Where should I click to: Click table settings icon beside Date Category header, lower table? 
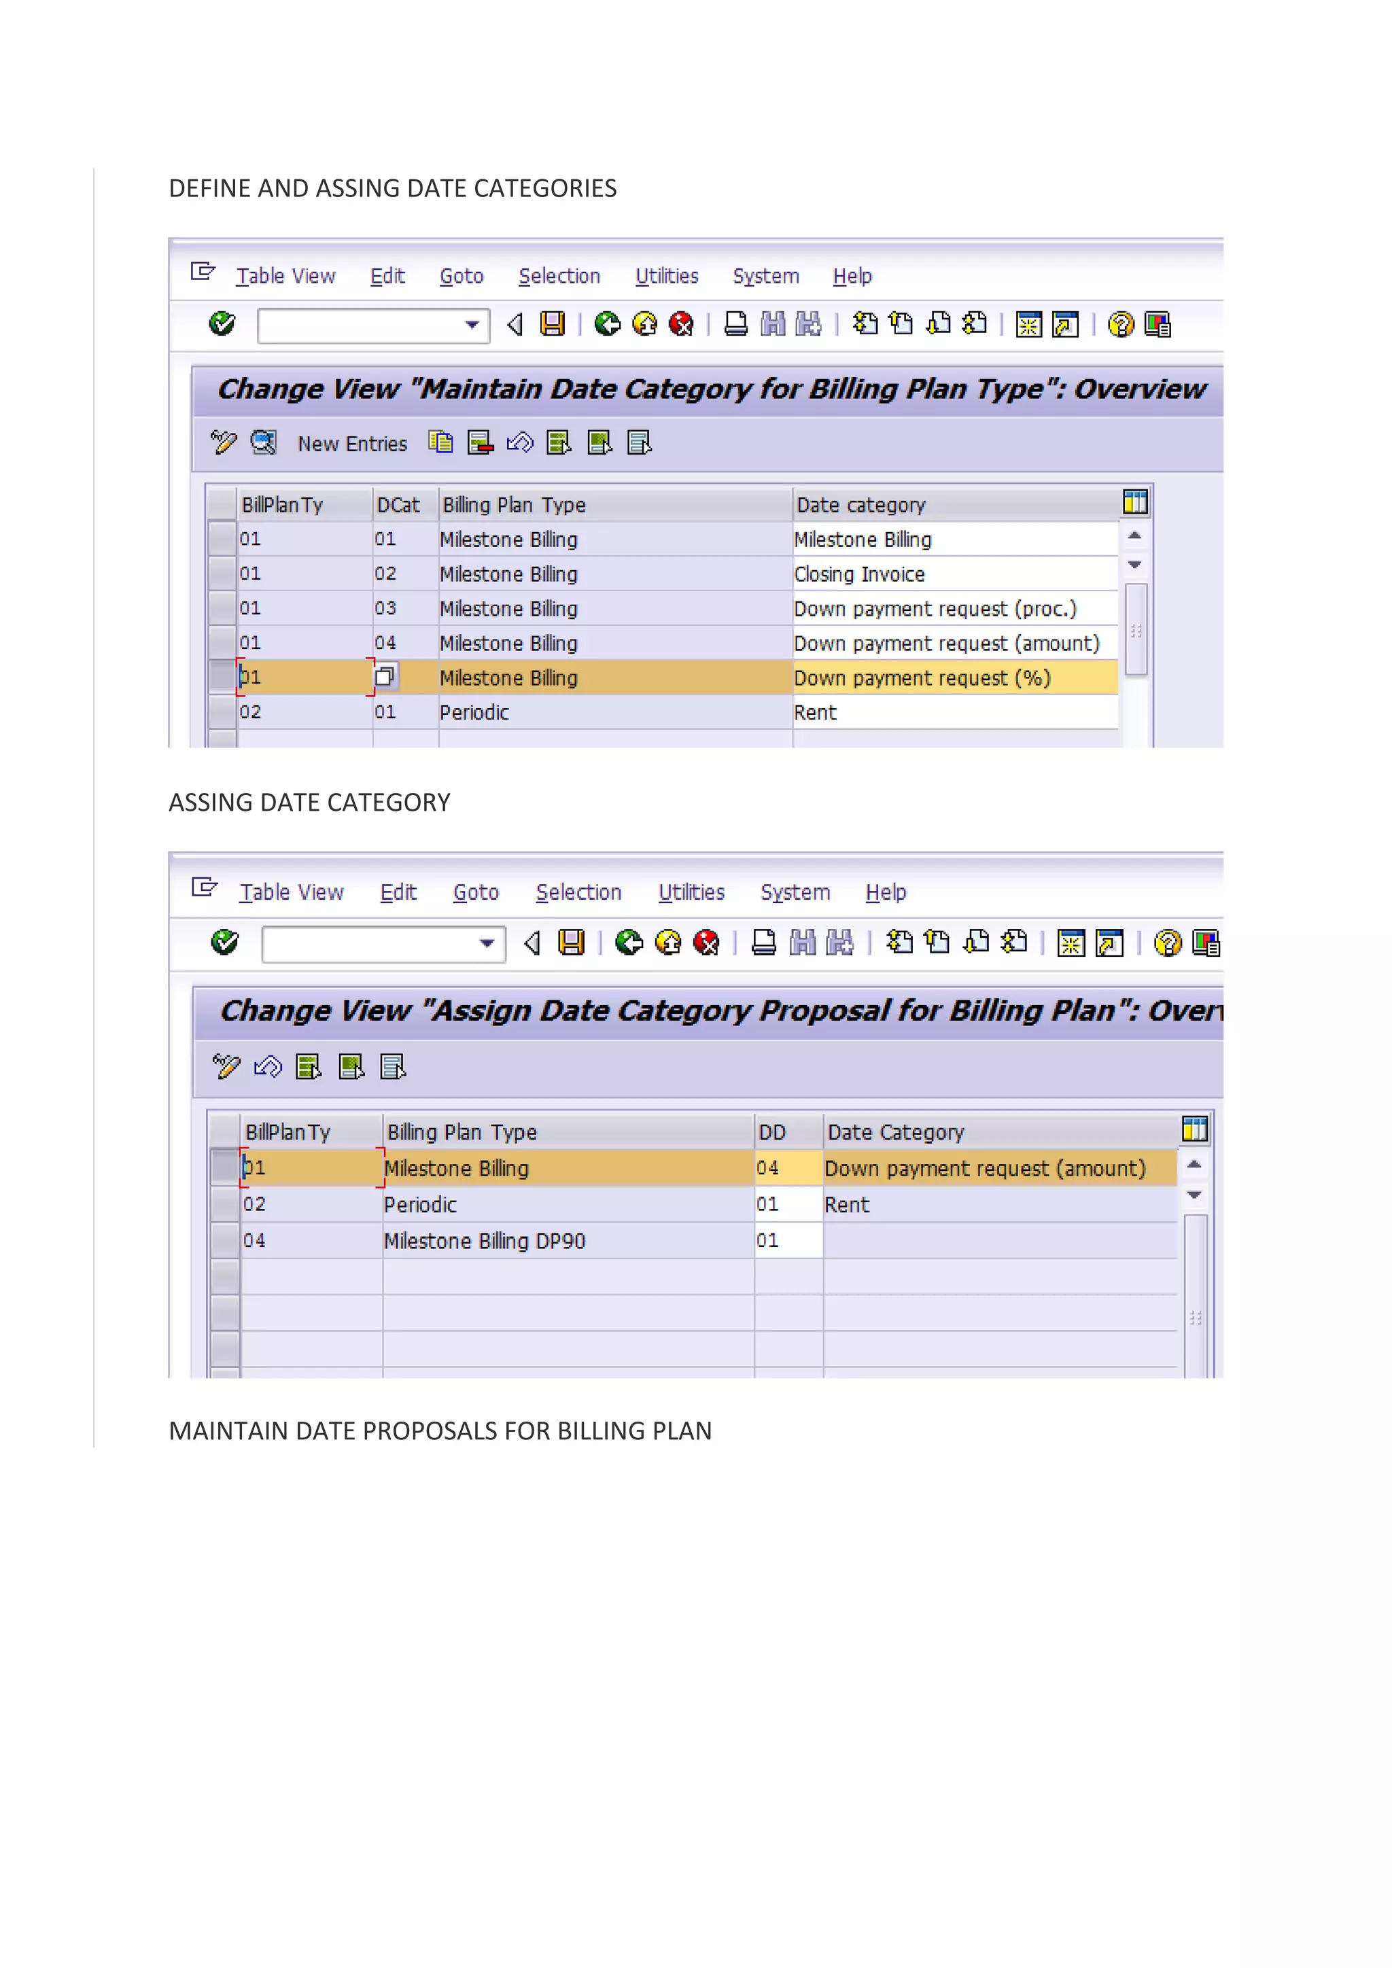1195,1129
